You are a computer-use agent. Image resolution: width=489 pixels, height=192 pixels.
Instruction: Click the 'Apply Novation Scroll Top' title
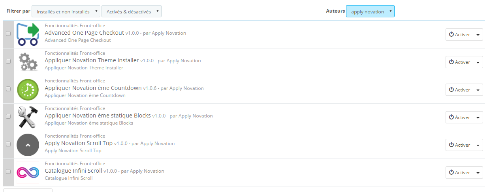pos(79,143)
